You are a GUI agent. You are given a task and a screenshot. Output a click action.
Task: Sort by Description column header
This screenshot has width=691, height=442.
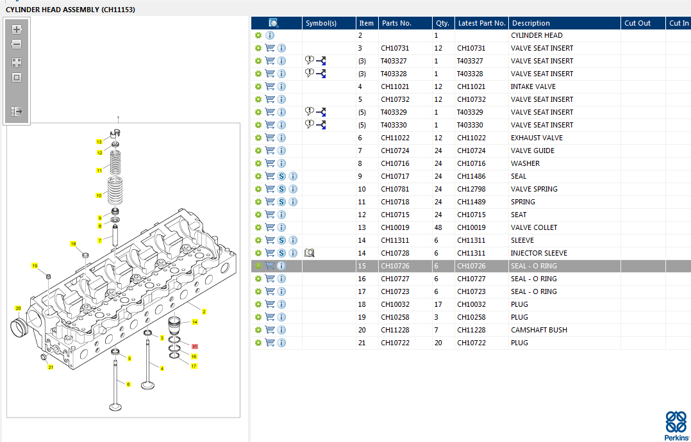[531, 23]
